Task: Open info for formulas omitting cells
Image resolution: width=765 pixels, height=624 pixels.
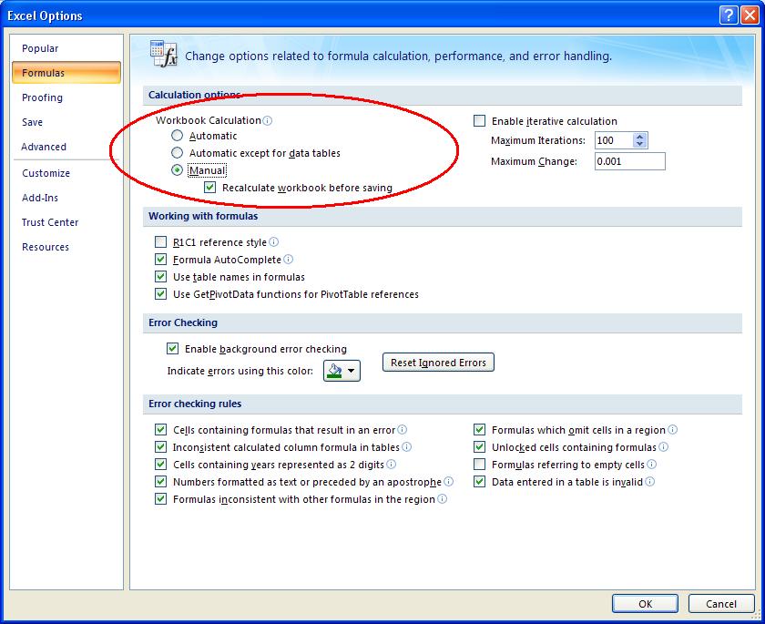Action: pyautogui.click(x=672, y=429)
